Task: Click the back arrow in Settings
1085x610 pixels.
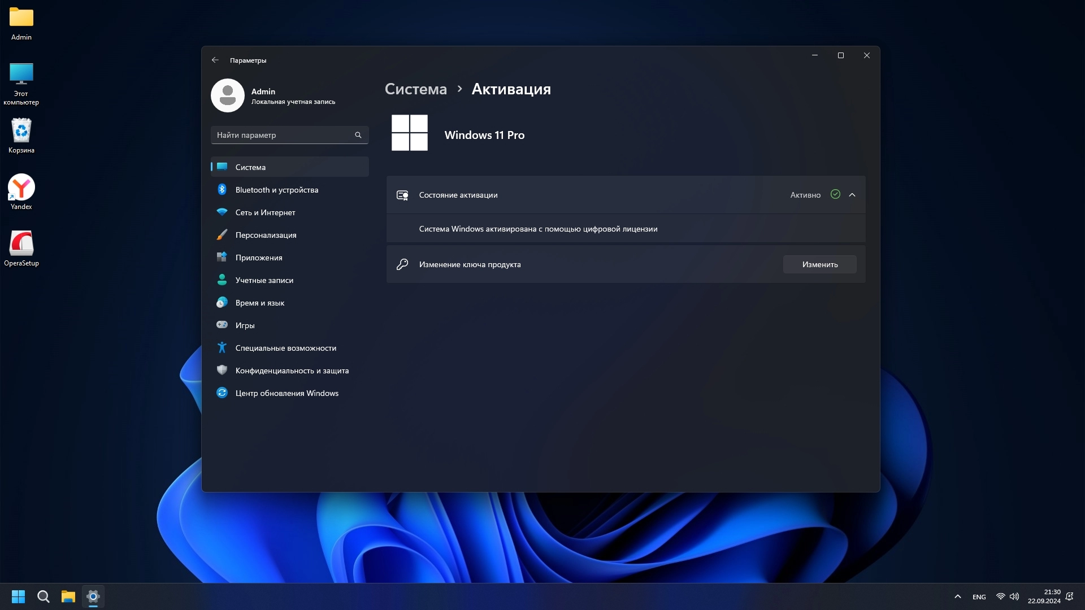Action: pyautogui.click(x=215, y=60)
